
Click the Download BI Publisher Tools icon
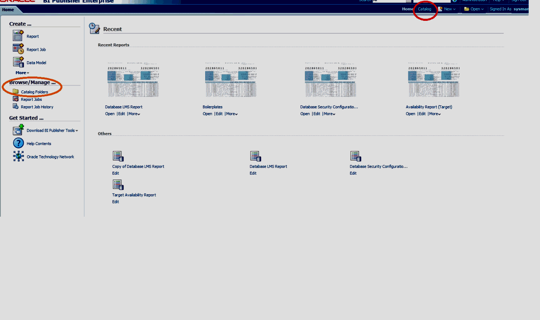[18, 130]
